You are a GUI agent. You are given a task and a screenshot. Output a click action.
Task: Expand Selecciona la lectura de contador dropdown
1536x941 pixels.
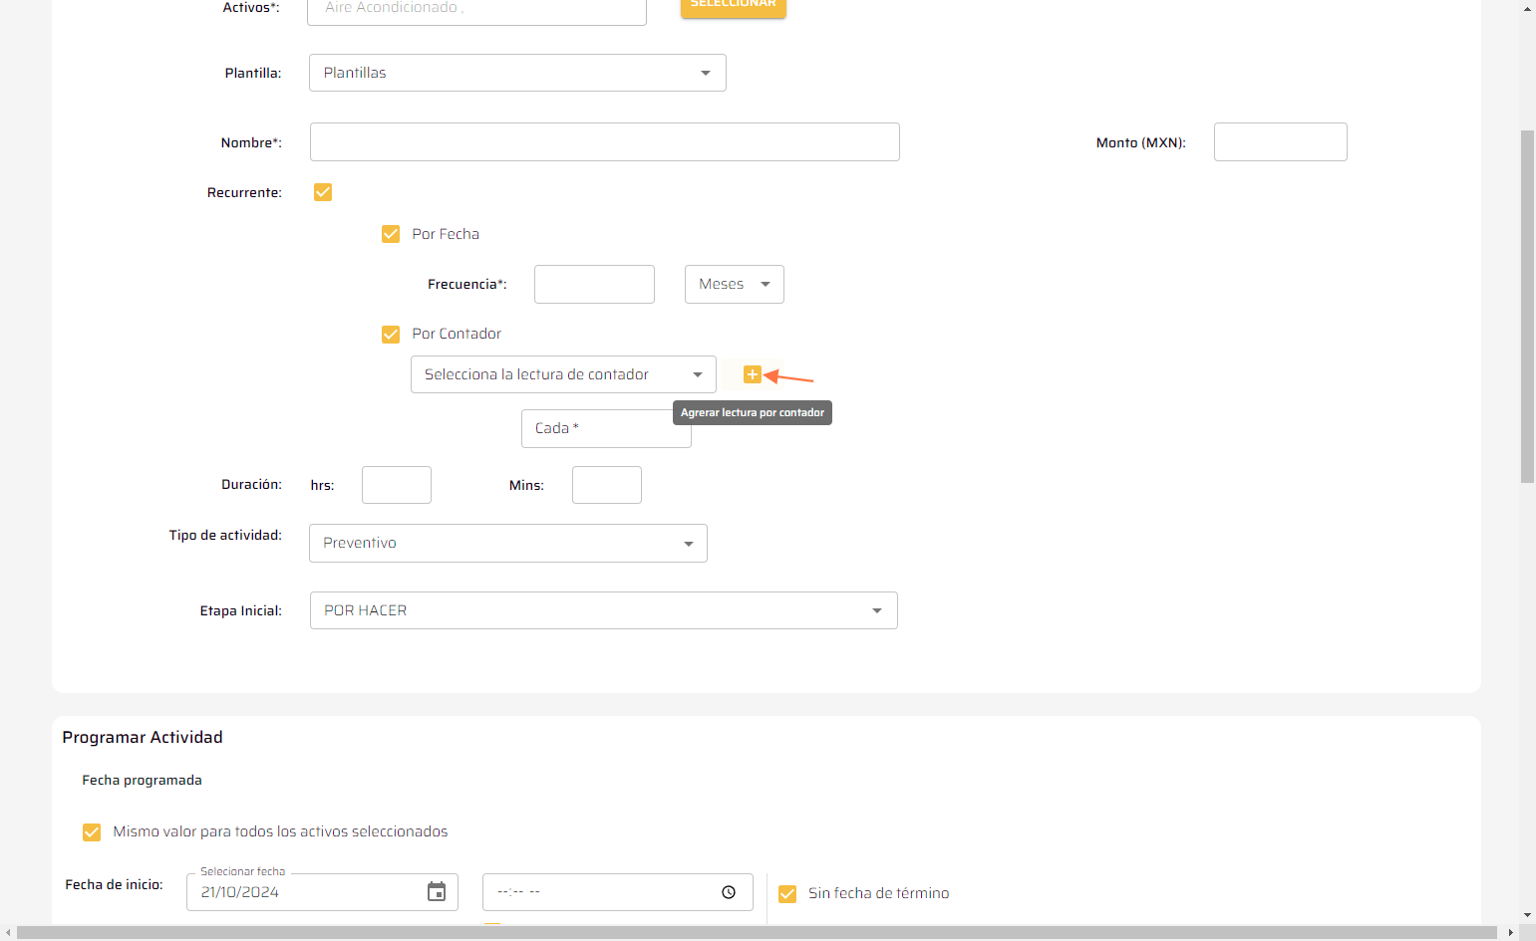click(563, 374)
